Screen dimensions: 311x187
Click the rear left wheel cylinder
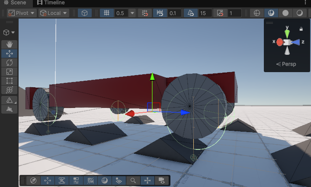[x=41, y=105]
